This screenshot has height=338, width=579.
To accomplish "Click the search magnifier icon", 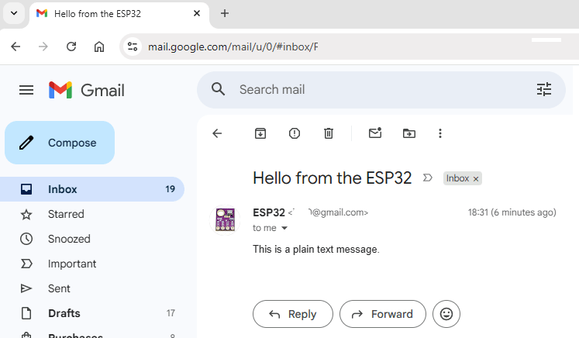I will pyautogui.click(x=219, y=89).
